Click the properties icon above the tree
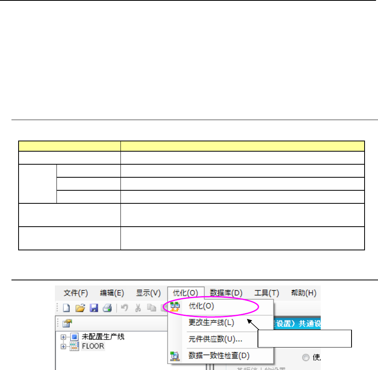This screenshot has height=370, width=378. (67, 323)
